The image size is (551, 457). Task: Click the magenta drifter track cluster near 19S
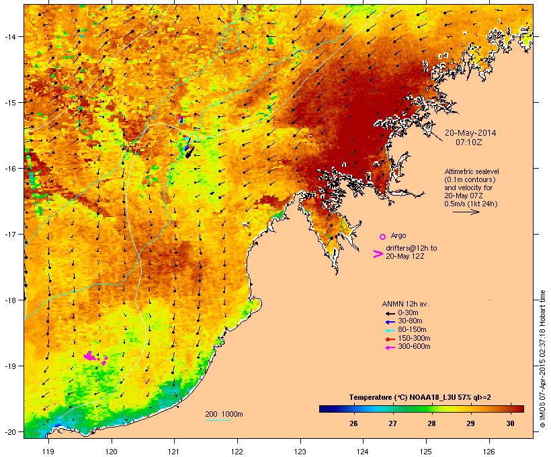(95, 358)
